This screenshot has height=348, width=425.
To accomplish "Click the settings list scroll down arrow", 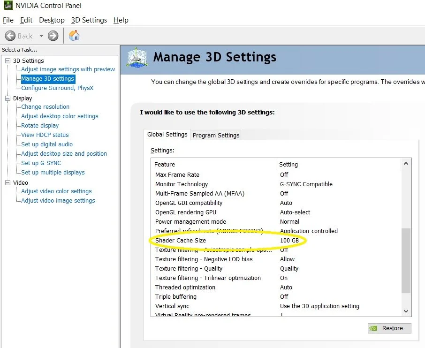I will tap(406, 311).
